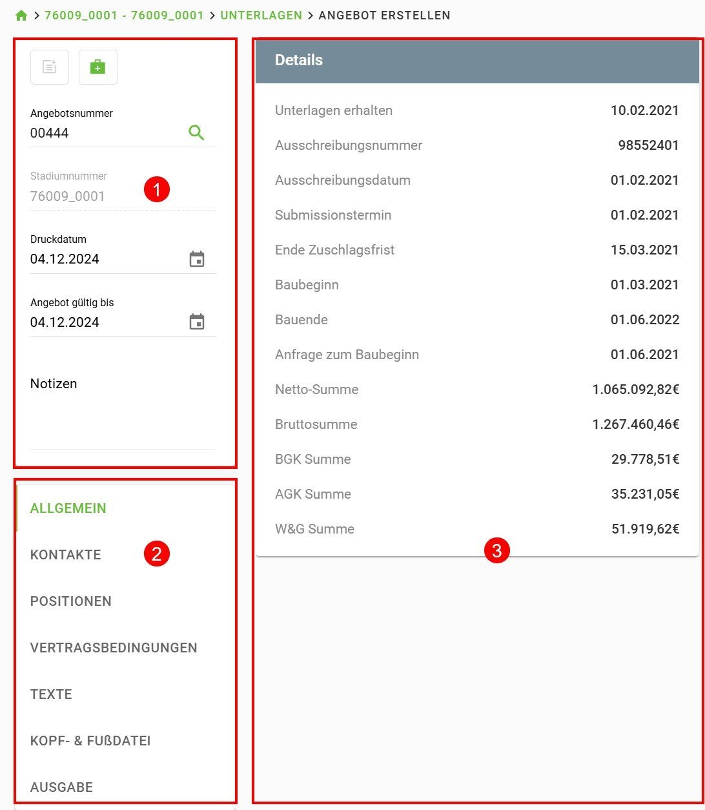
Task: Switch to the TEXTE tab
Action: 51,694
